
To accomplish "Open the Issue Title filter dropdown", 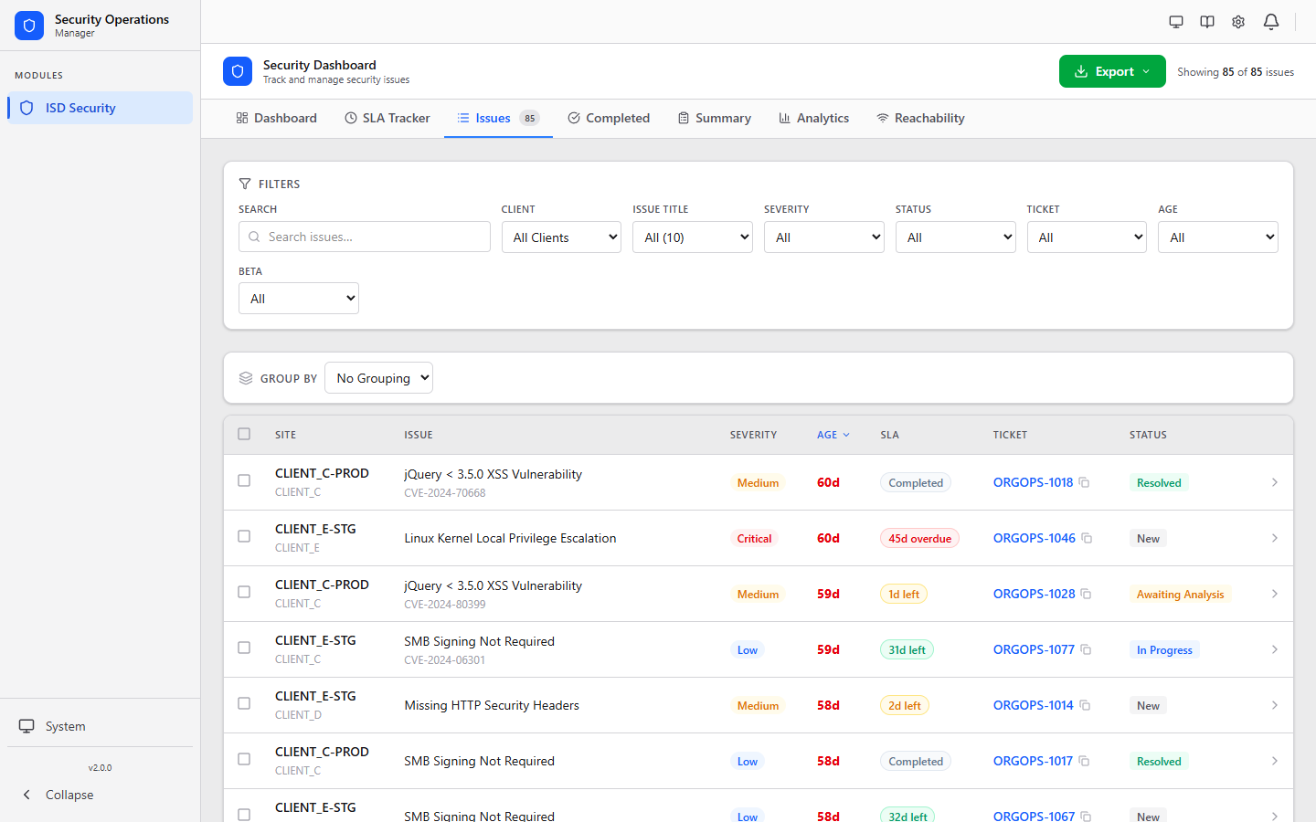I will (x=693, y=237).
